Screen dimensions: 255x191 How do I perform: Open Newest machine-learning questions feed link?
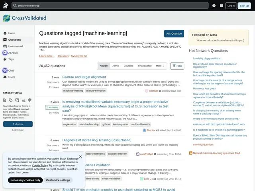(216, 153)
